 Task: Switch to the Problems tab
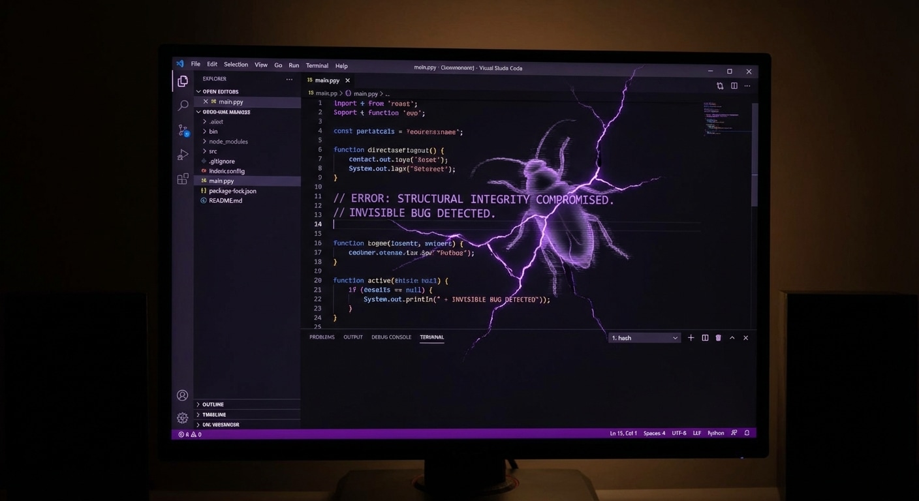tap(322, 337)
